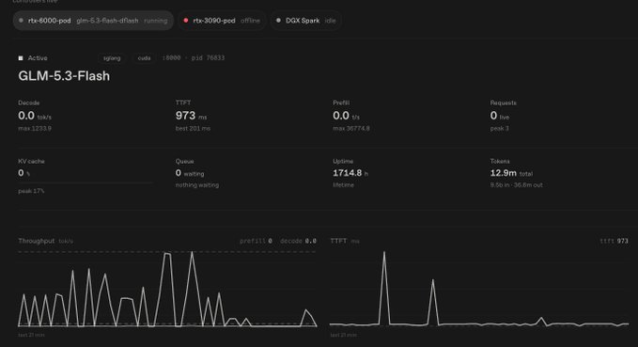Image resolution: width=638 pixels, height=347 pixels.
Task: Click the time range label under TTFT chart
Action: click(x=343, y=335)
